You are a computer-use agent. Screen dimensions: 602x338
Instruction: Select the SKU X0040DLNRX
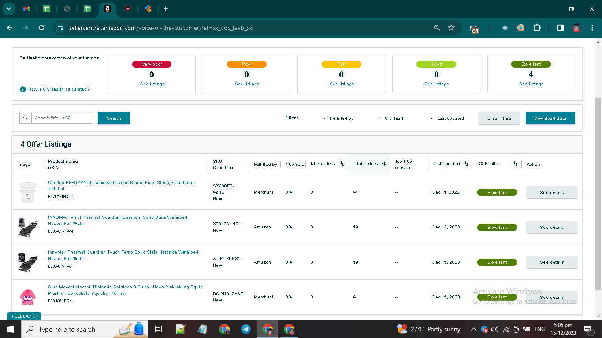click(x=227, y=224)
